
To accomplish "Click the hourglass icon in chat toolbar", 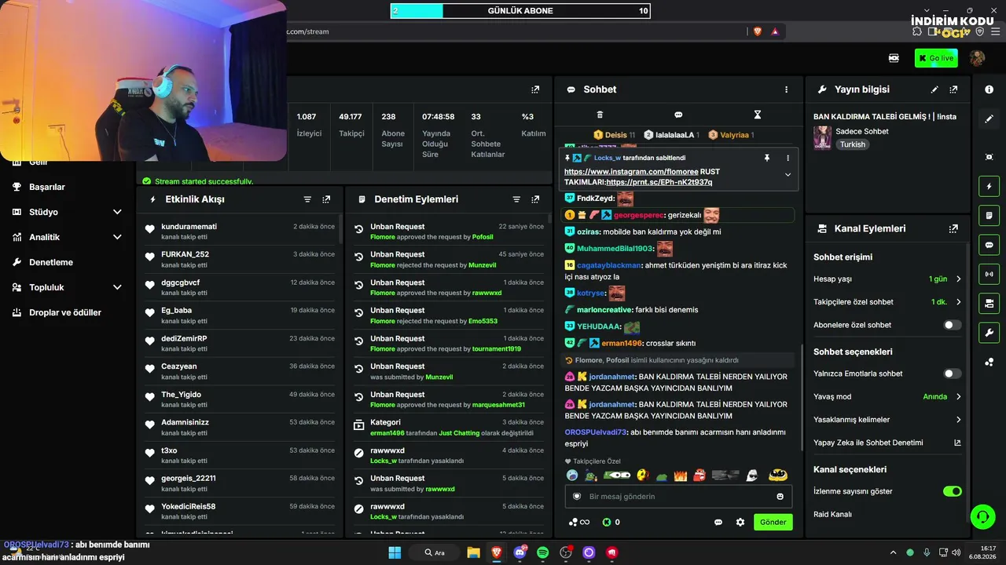I will click(x=758, y=115).
